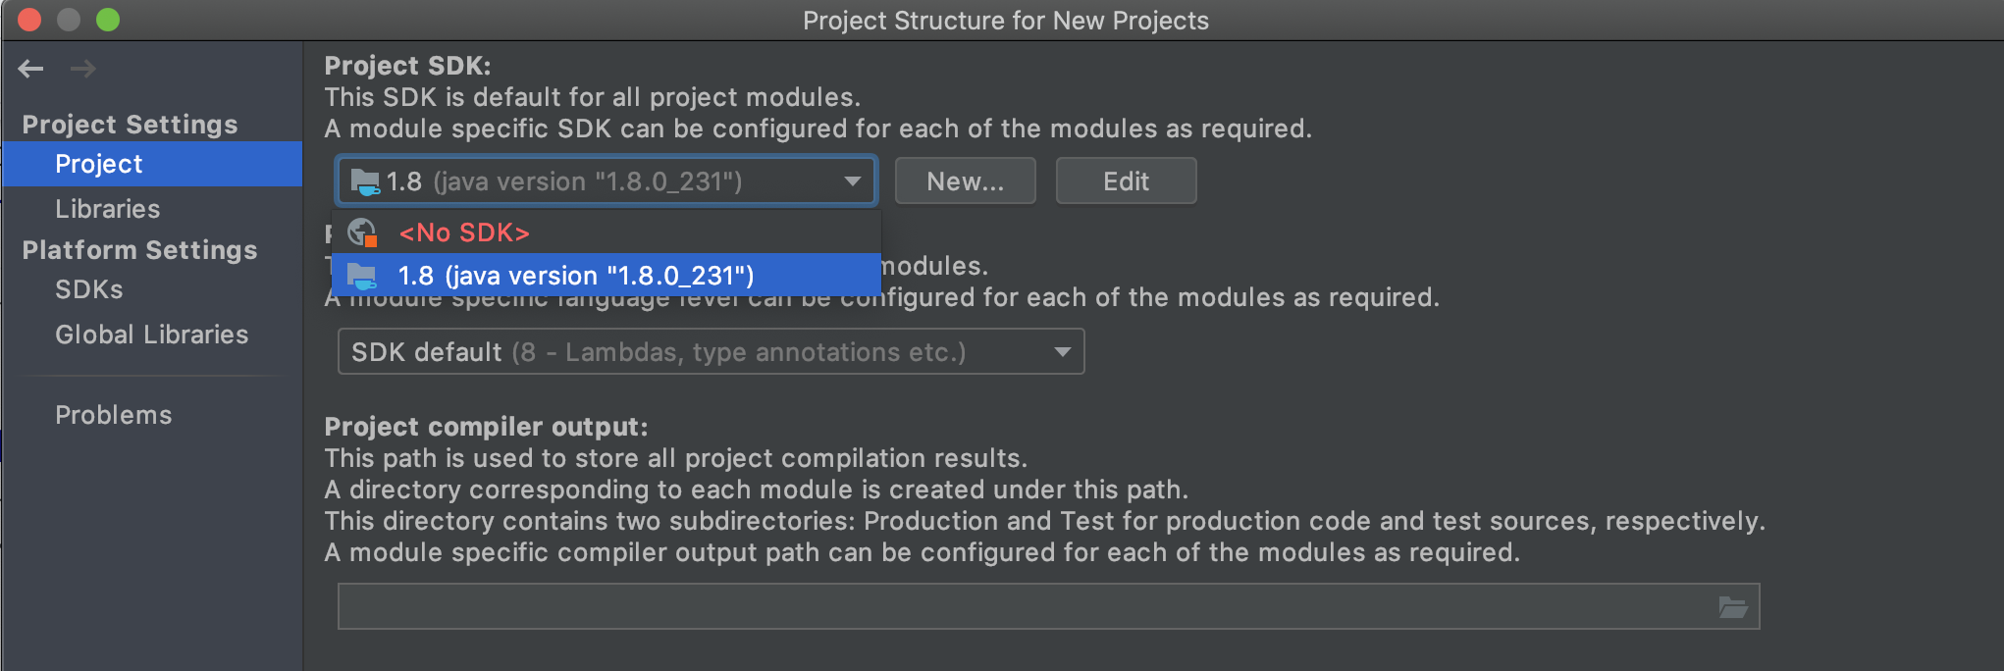Click the forward navigation arrow

83,69
